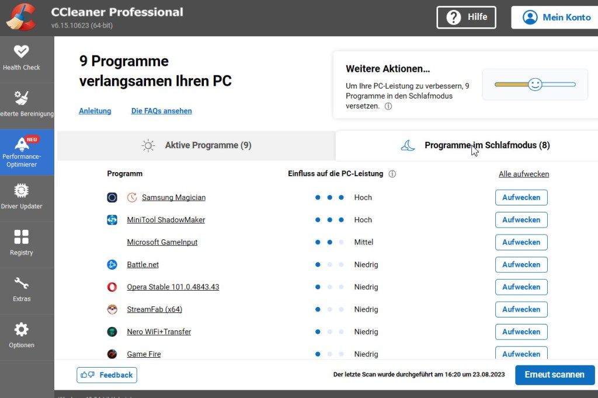
Task: Click the Samsung Magician program icon
Action: click(112, 197)
